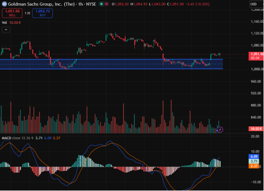Viewport: 264px width, 191px height.
Task: Click the 880.00 price axis label
Action: point(256,105)
